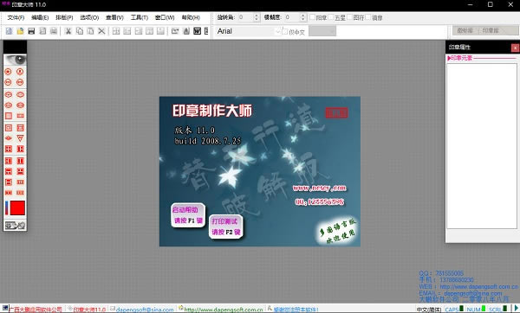Click the new document icon

point(9,31)
